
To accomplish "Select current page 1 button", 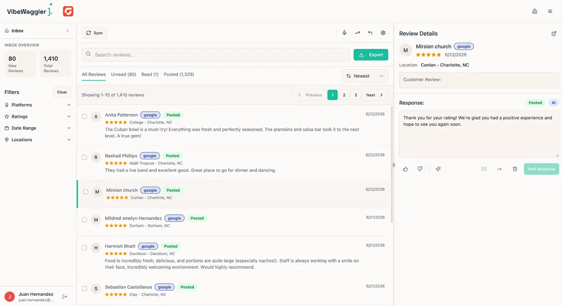I will (333, 95).
